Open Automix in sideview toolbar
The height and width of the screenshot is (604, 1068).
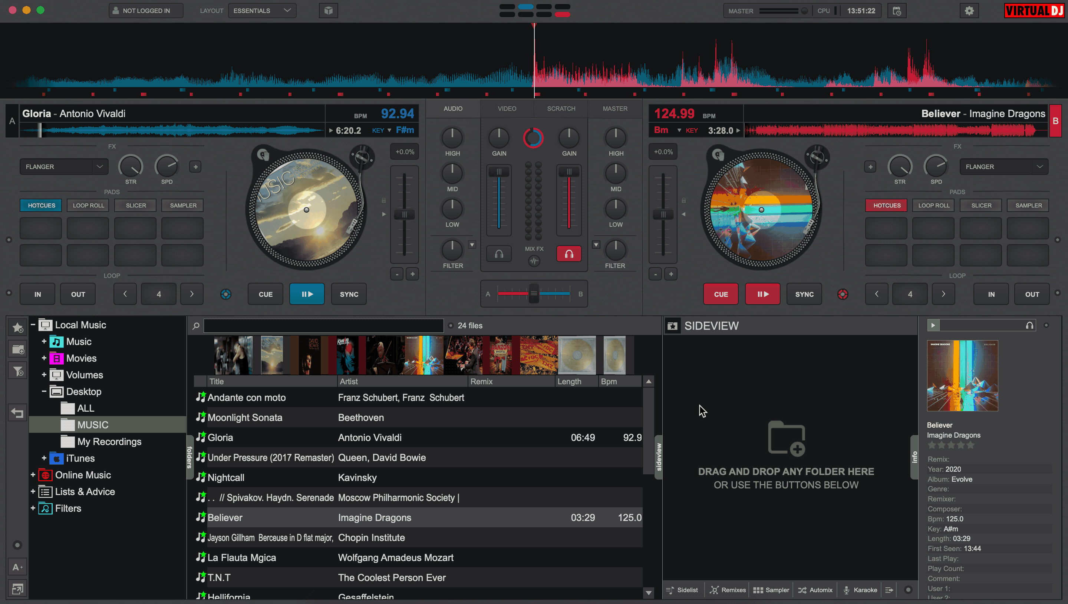pyautogui.click(x=815, y=590)
